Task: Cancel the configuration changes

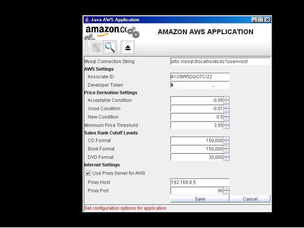Action: (x=250, y=199)
